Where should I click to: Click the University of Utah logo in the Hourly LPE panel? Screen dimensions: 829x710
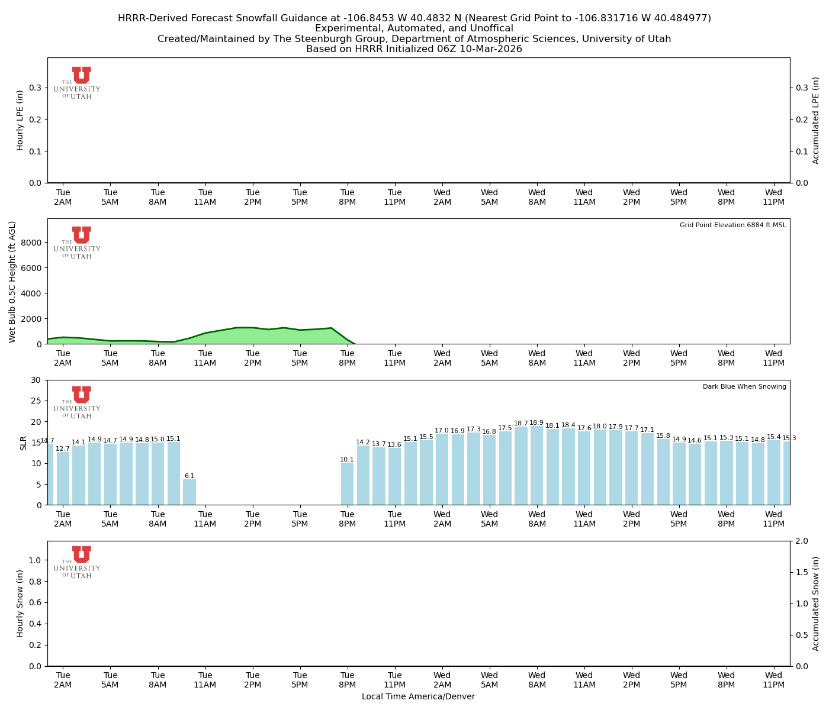(x=78, y=83)
